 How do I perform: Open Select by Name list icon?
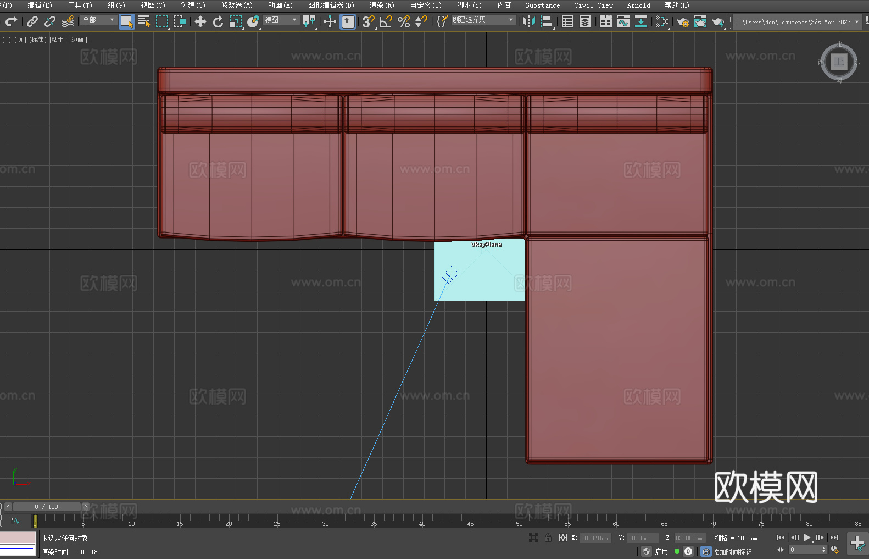[x=144, y=21]
